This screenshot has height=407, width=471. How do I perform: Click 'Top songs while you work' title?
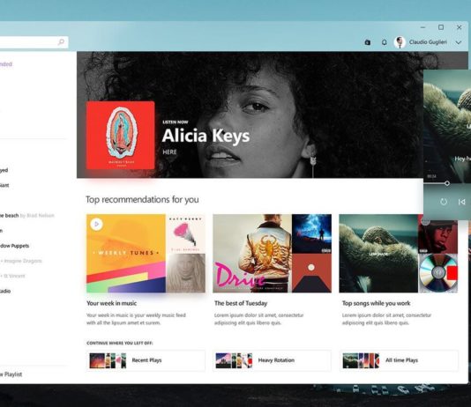tap(376, 303)
